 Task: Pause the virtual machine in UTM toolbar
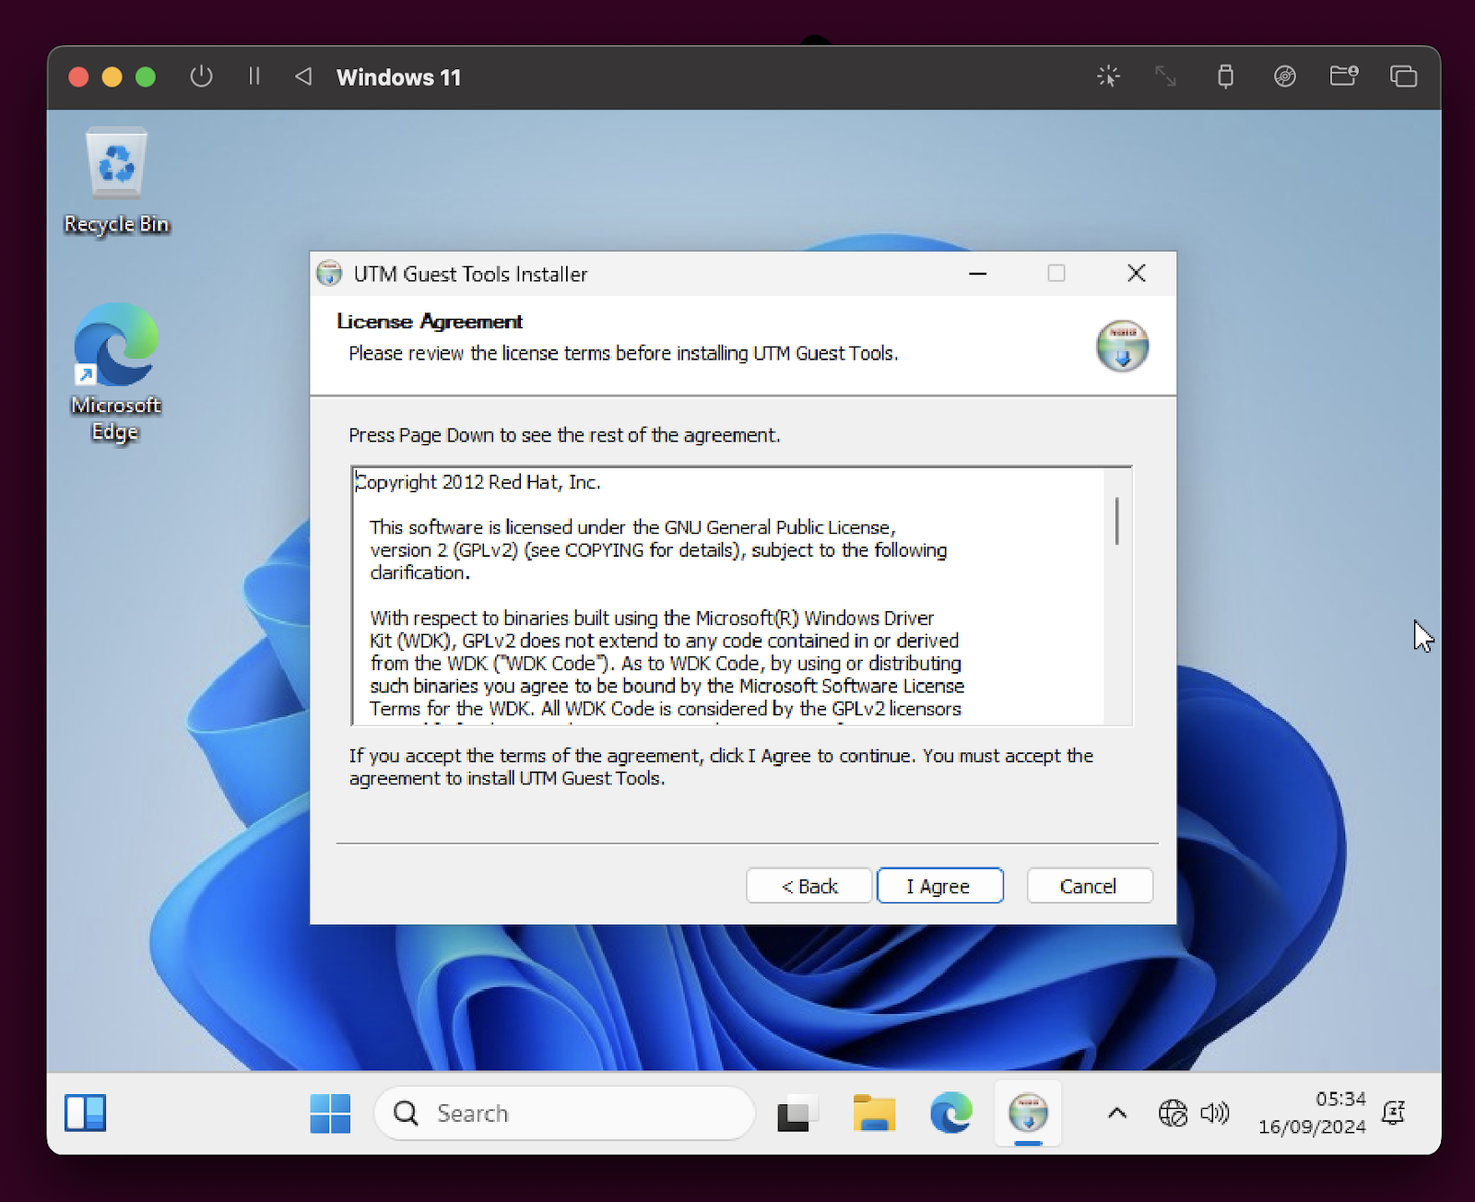click(x=254, y=77)
